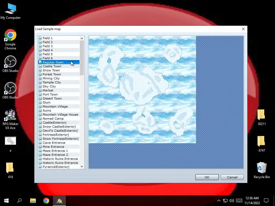This screenshot has width=275, height=206.
Task: Select 'Cave Entrance' sample map
Action: click(59, 143)
